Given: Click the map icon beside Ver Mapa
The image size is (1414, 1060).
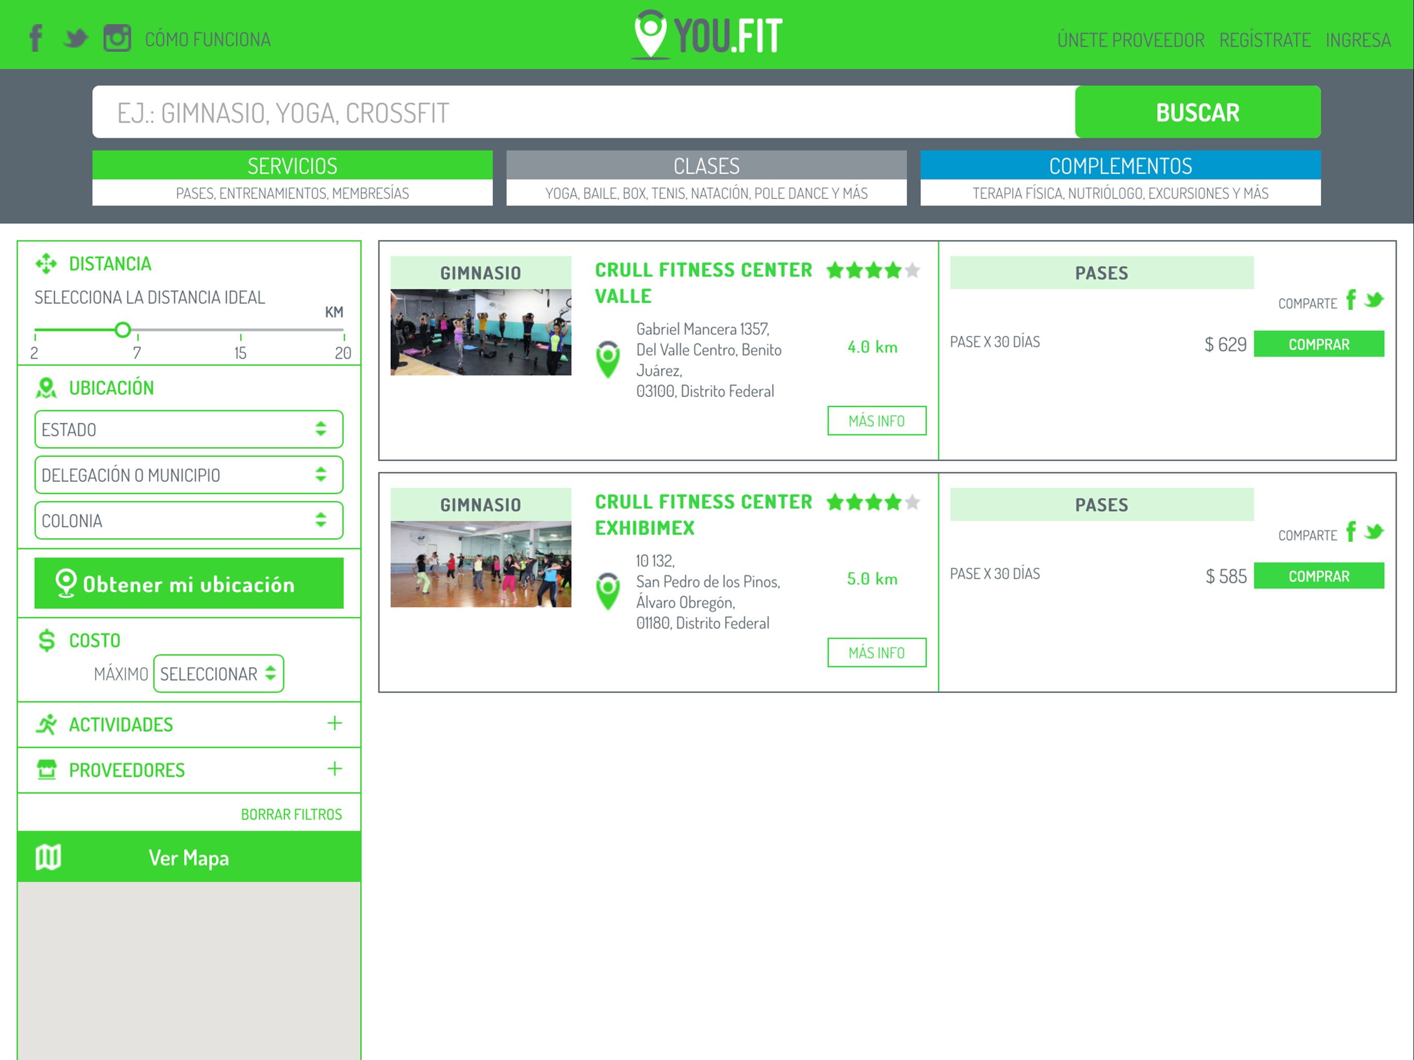Looking at the screenshot, I should (x=48, y=857).
